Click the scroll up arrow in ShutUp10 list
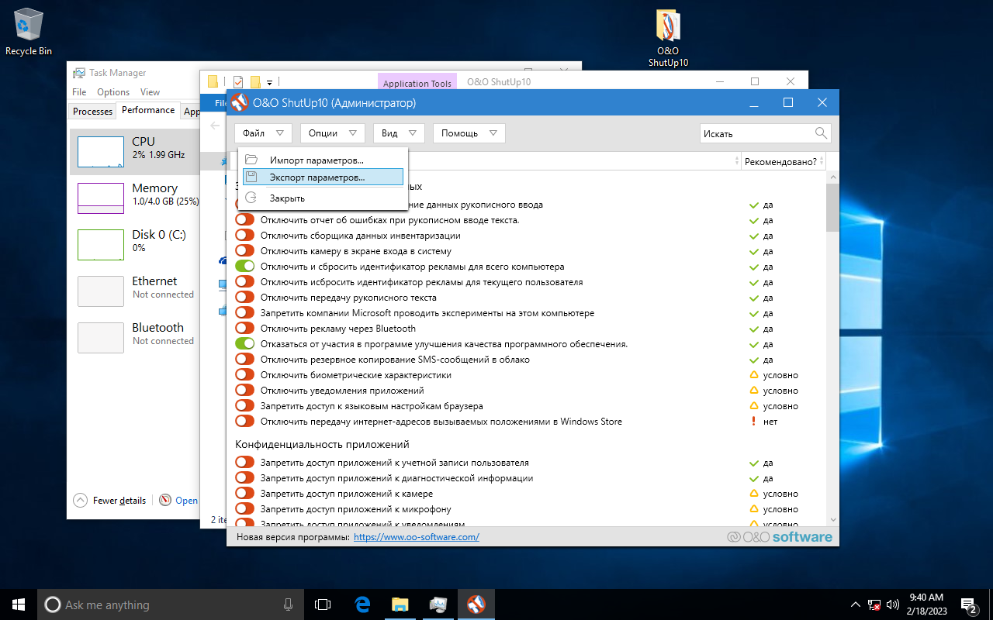This screenshot has width=993, height=620. (832, 177)
